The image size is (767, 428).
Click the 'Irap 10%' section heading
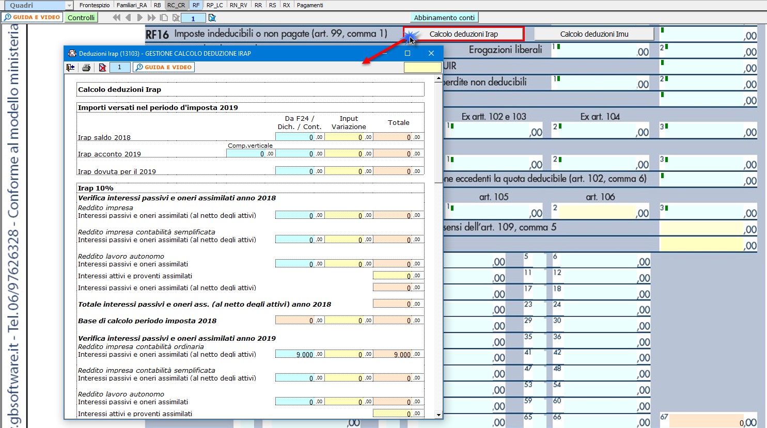96,188
